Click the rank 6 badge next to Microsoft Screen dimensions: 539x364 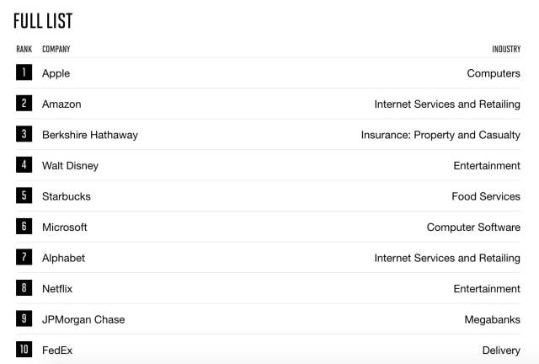24,227
